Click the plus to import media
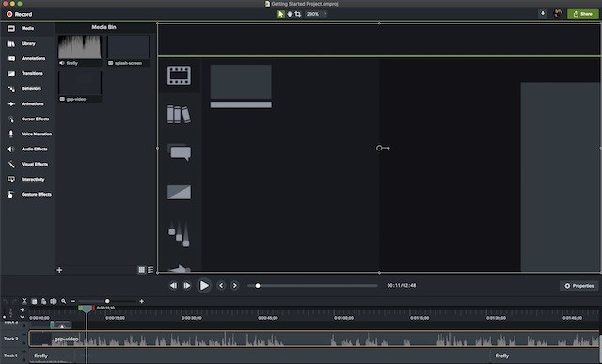 59,270
